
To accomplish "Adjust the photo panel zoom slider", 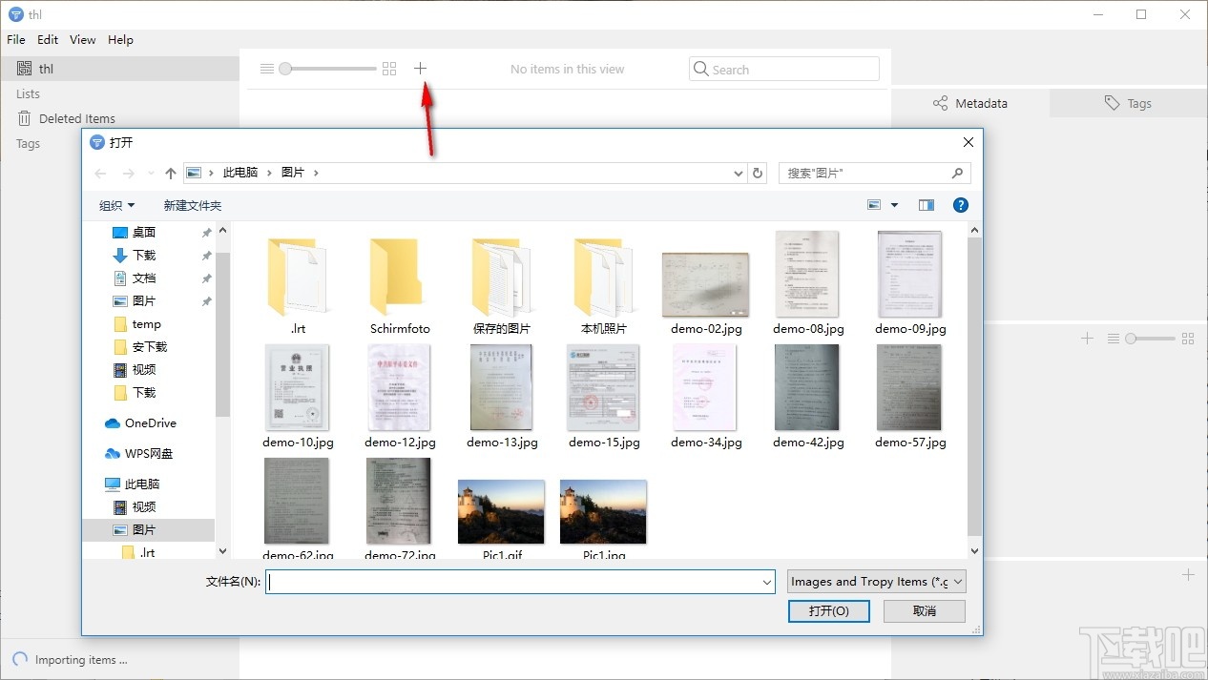I will pos(1150,339).
